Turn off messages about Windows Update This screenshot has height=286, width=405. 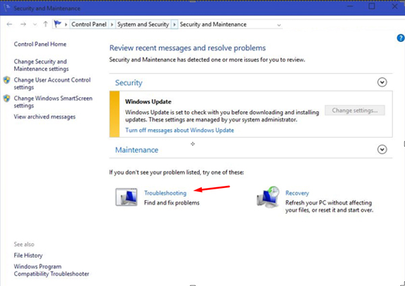point(180,130)
